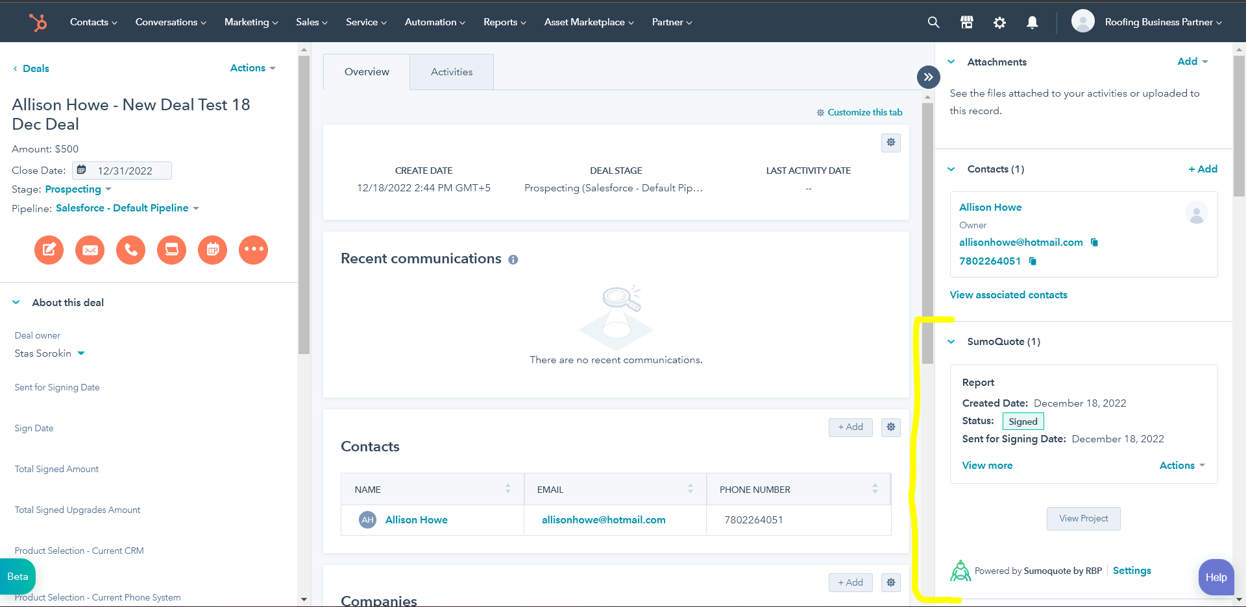Click the HubSpot sprocket logo
The height and width of the screenshot is (607, 1246).
pos(38,22)
